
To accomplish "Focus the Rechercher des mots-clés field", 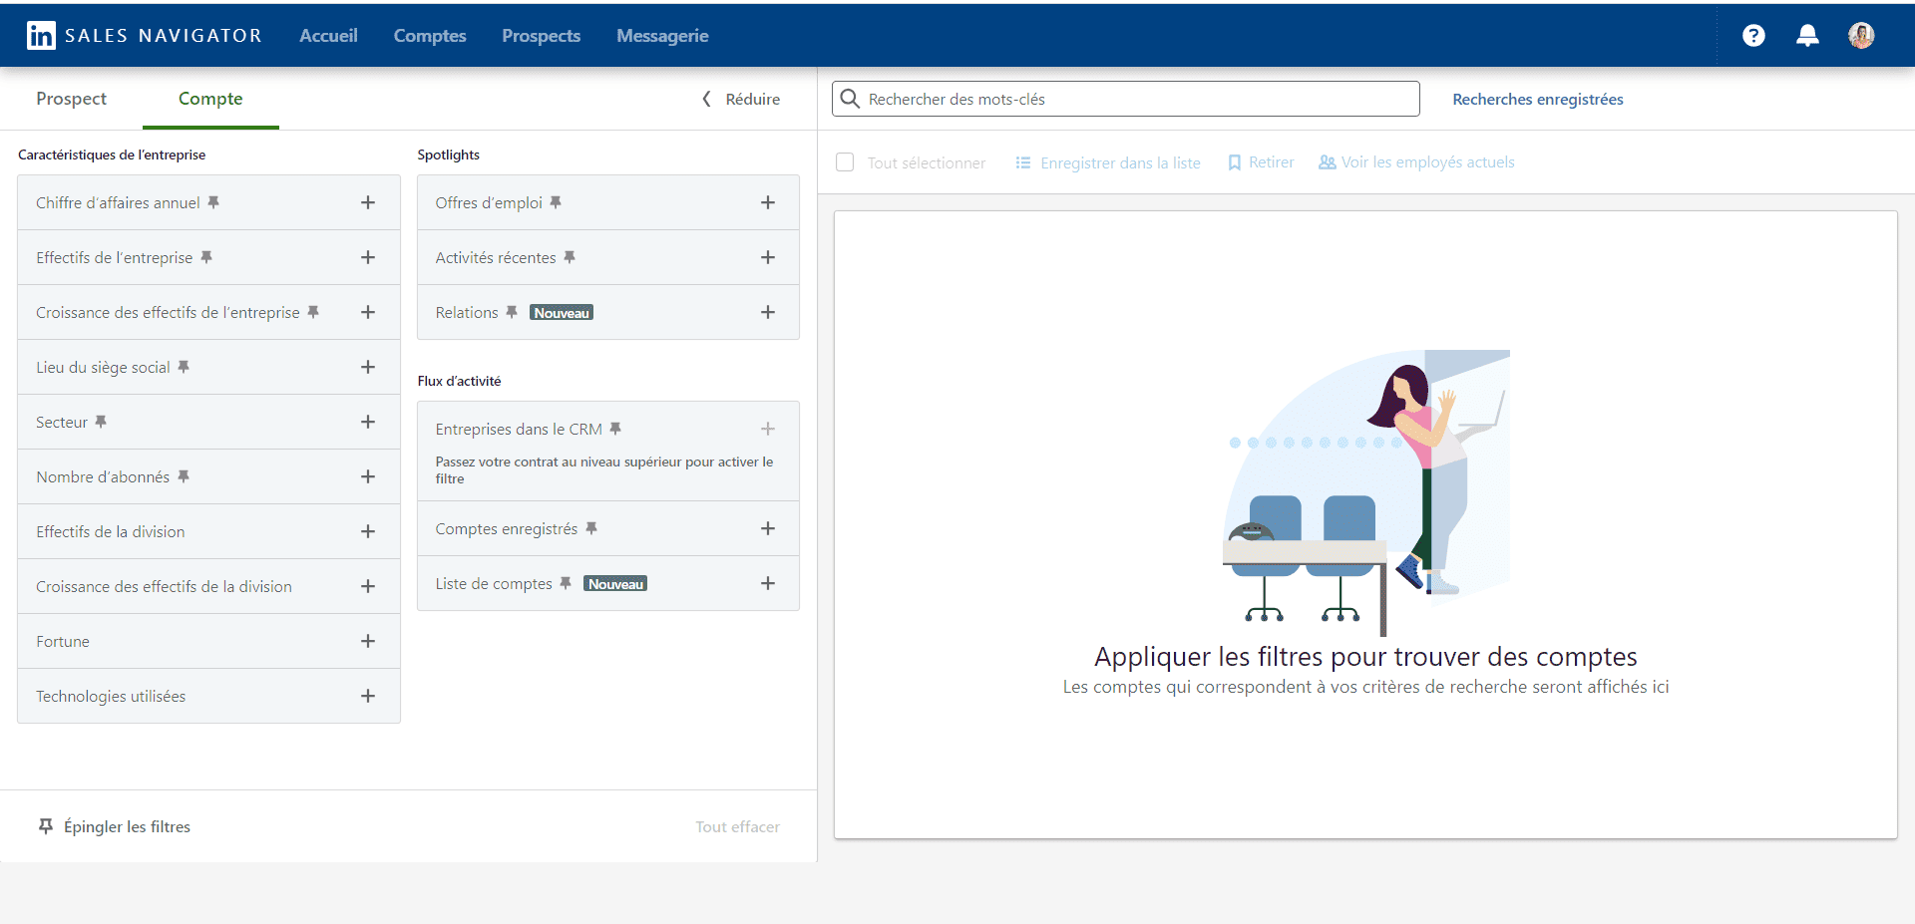I will 1126,99.
